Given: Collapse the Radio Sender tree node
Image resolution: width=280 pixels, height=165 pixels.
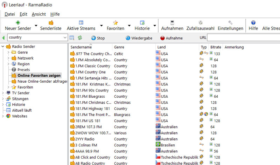Looking at the screenshot, I should point(3,47).
